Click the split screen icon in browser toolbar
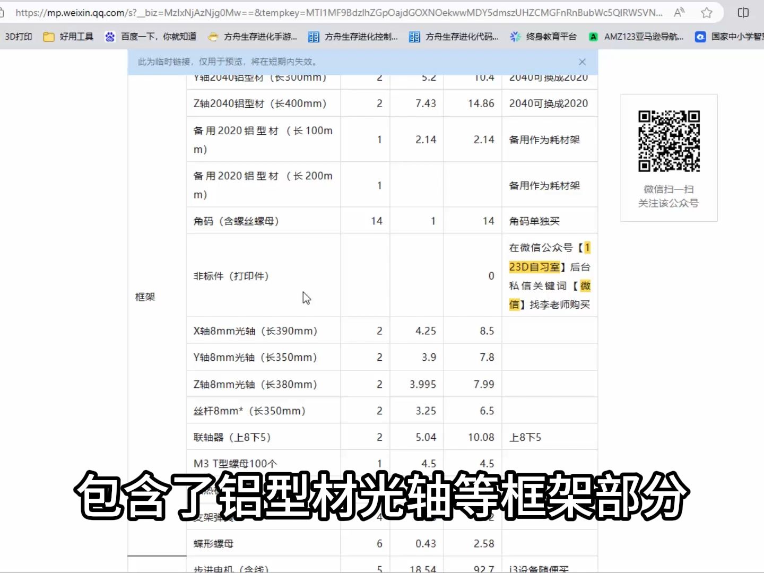 [x=743, y=13]
